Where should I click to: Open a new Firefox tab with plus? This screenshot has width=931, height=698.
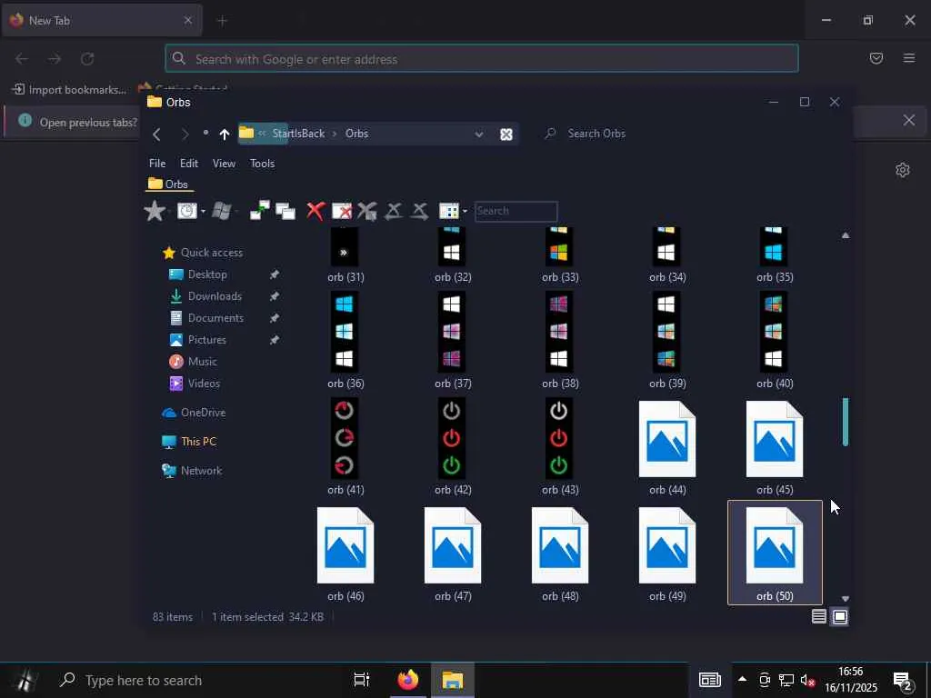pos(222,21)
